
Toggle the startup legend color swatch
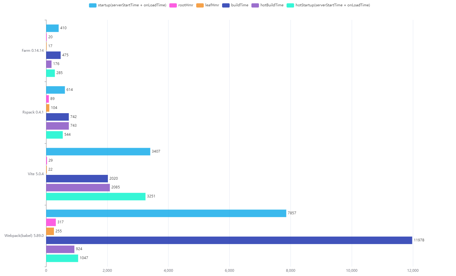tap(93, 5)
